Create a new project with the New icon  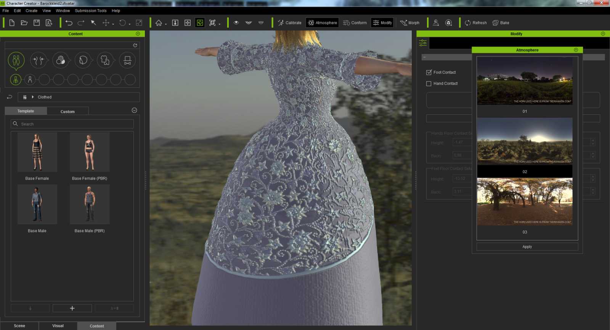[12, 23]
